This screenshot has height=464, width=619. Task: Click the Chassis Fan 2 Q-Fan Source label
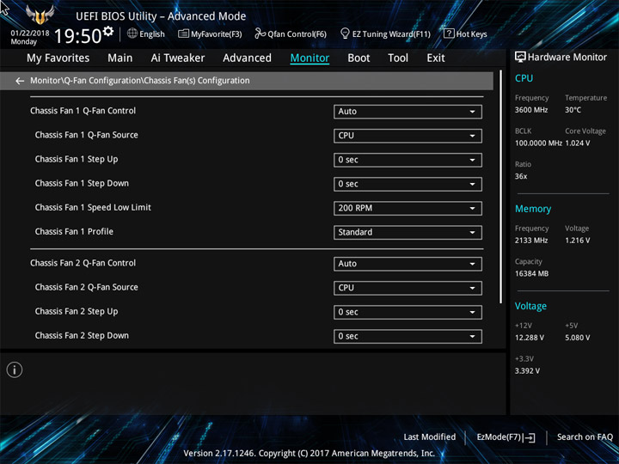(87, 287)
